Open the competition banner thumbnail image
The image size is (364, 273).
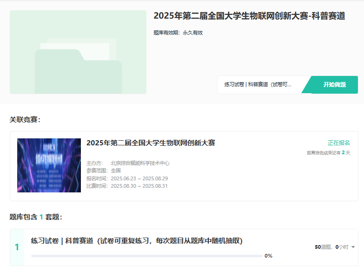point(49,165)
